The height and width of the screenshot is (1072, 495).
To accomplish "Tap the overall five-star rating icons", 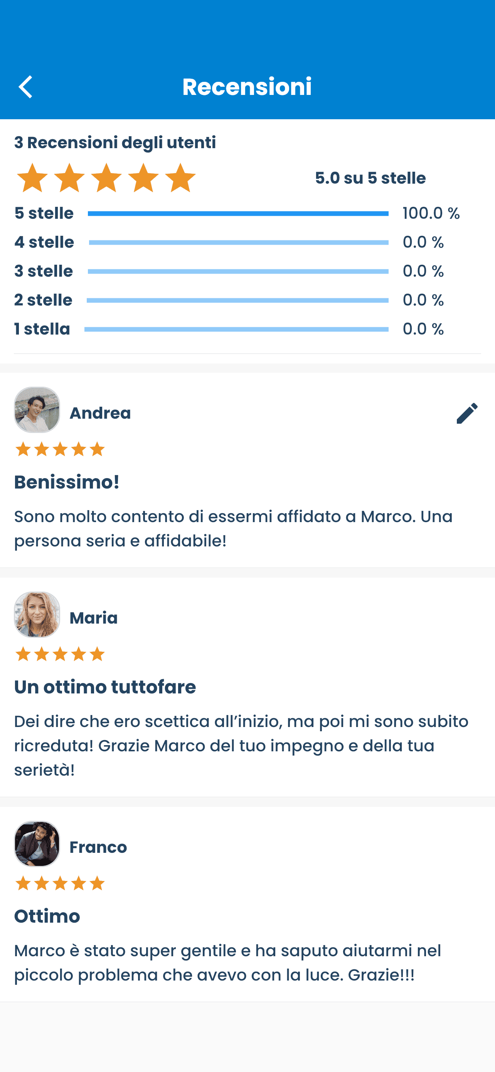I will pyautogui.click(x=106, y=178).
